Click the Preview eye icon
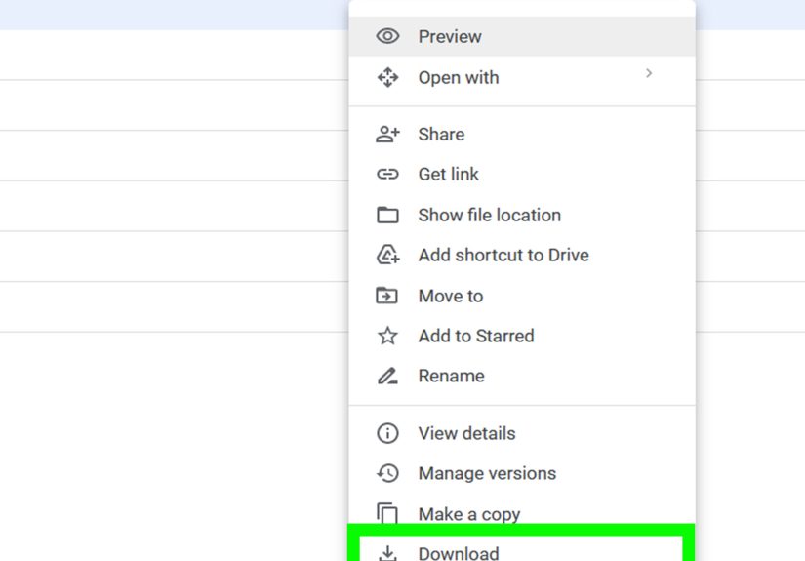 387,36
